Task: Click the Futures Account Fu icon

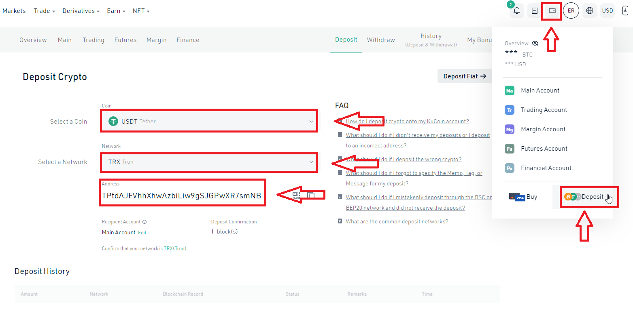Action: tap(510, 149)
